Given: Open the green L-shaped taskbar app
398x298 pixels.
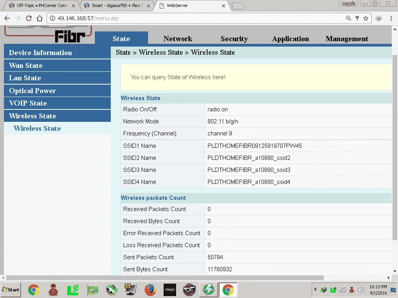Looking at the screenshot, I should click(73, 290).
